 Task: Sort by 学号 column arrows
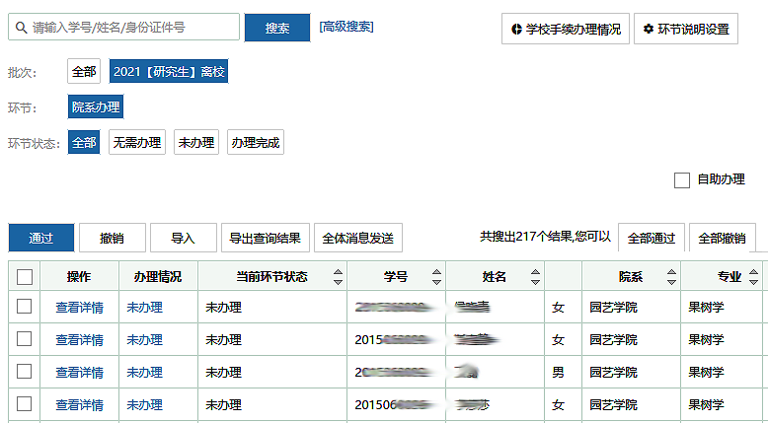click(x=437, y=277)
